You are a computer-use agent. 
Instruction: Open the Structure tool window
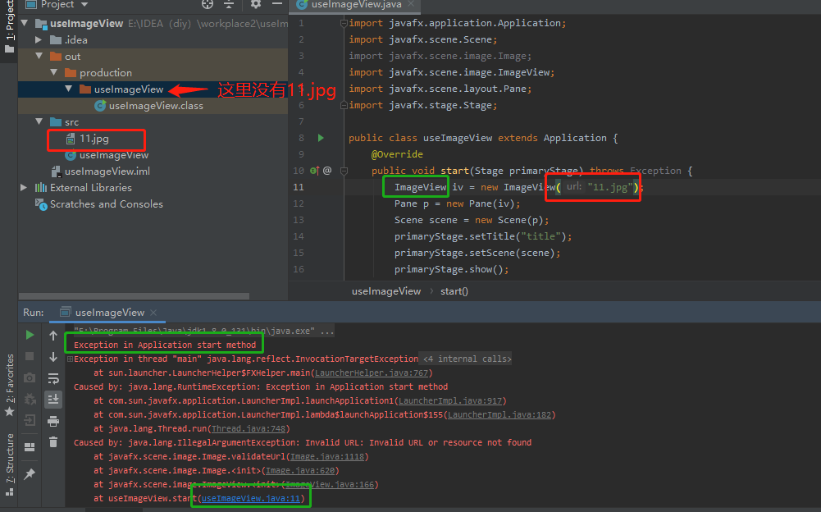9,459
